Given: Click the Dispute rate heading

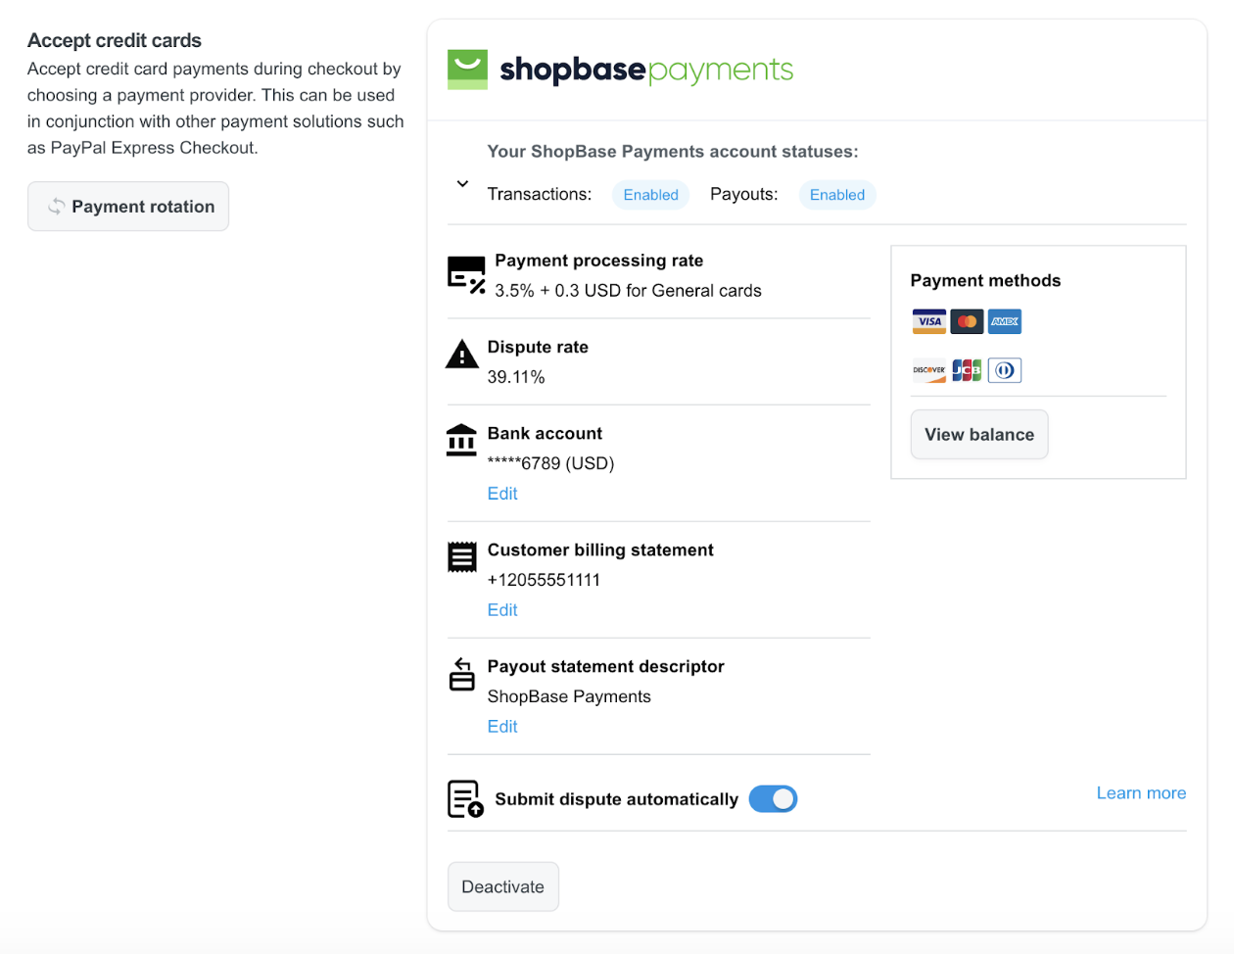Looking at the screenshot, I should point(538,347).
